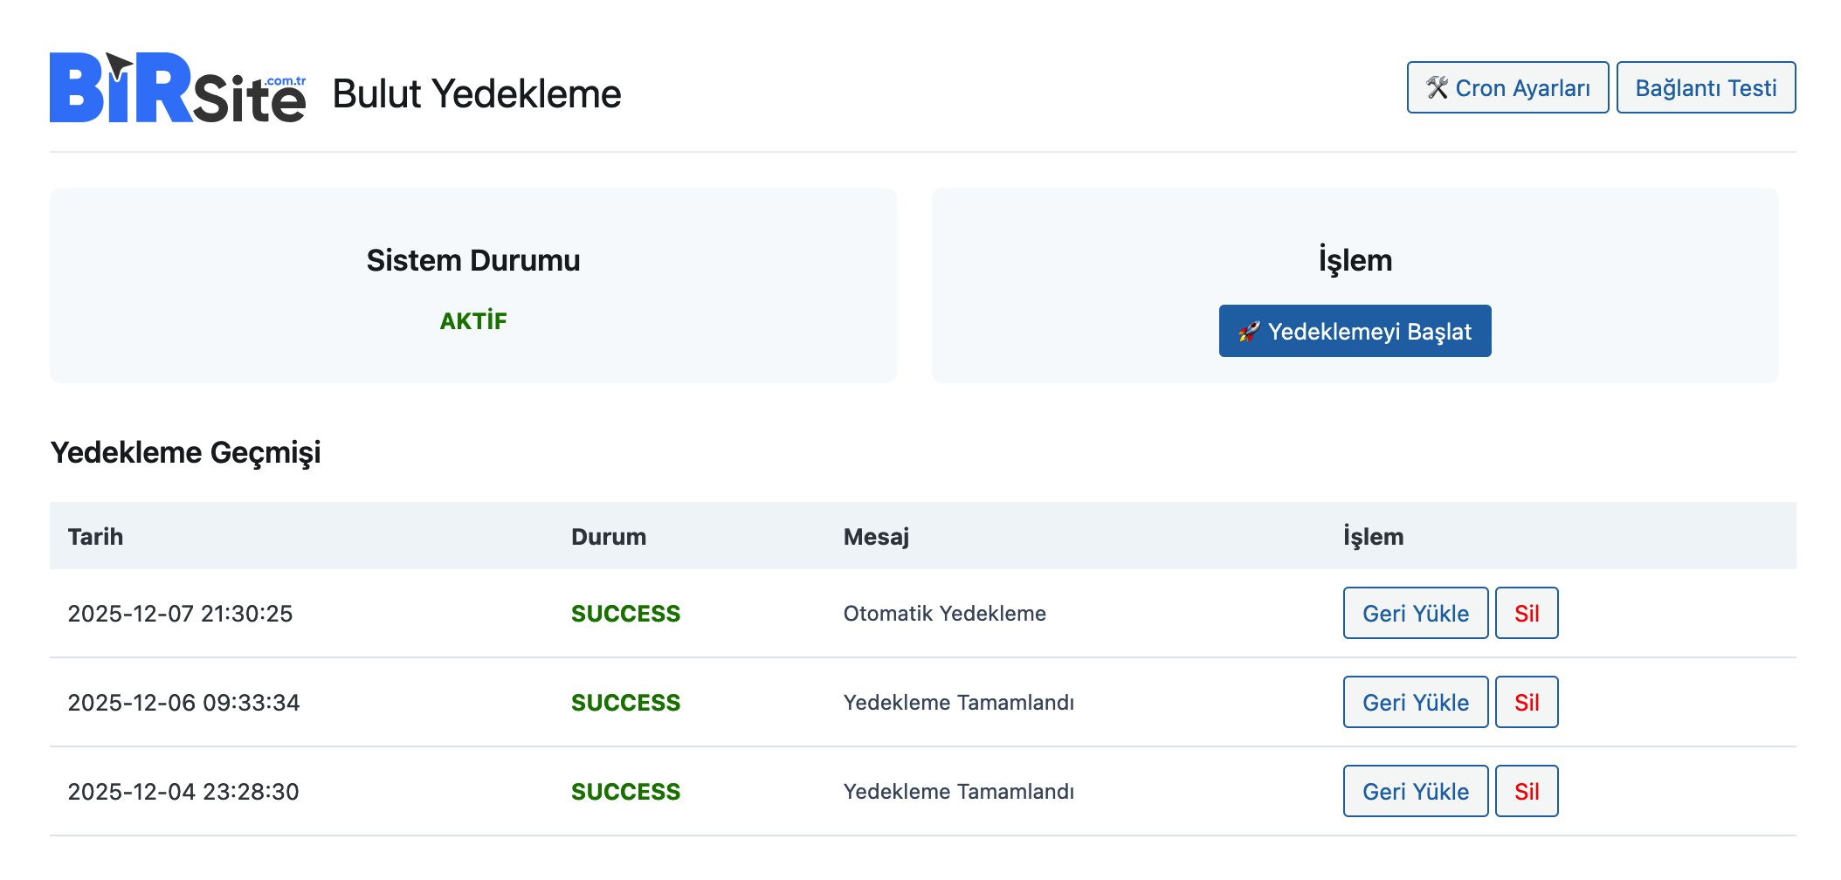
Task: Click the Mesaj column header
Action: (876, 537)
